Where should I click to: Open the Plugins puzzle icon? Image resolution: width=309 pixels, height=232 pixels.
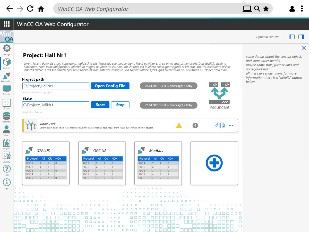[x=7, y=143]
